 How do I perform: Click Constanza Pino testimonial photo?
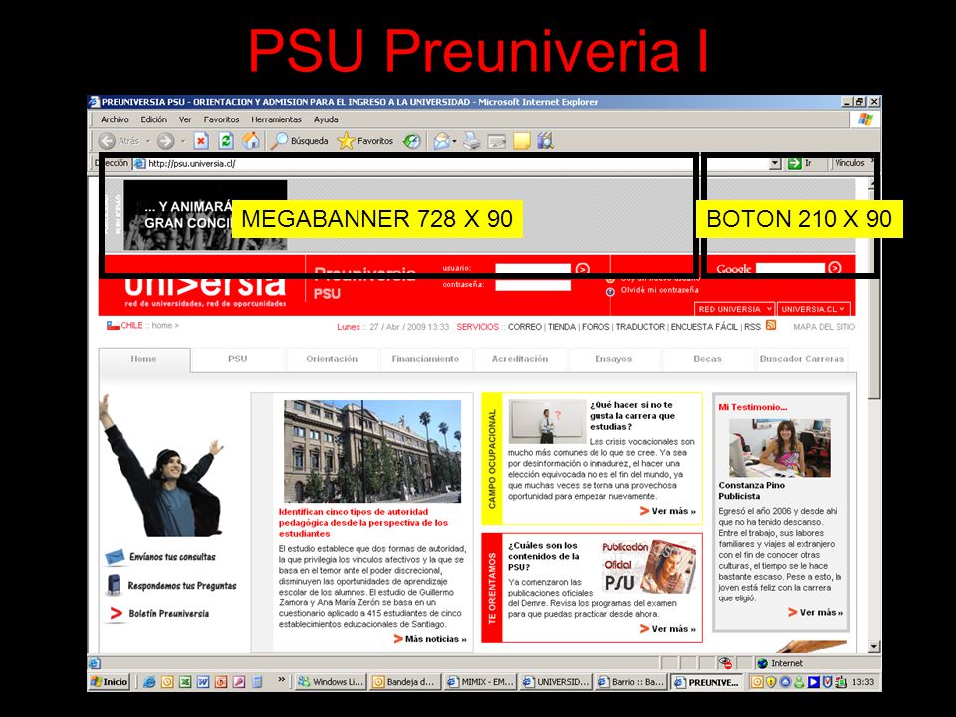pos(780,447)
